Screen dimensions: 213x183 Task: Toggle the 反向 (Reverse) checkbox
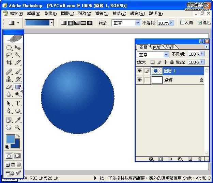(x=182, y=23)
